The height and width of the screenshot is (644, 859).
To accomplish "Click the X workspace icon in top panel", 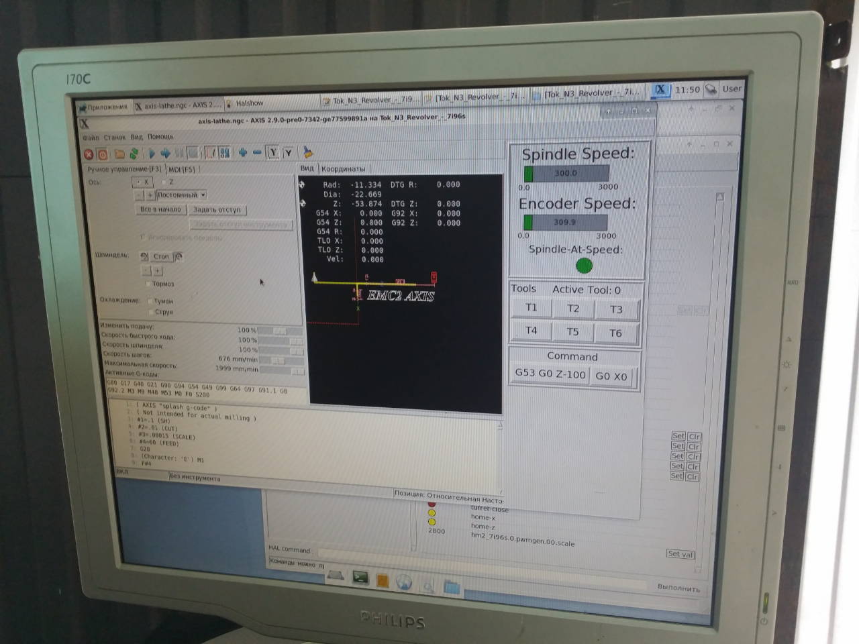I will (660, 89).
